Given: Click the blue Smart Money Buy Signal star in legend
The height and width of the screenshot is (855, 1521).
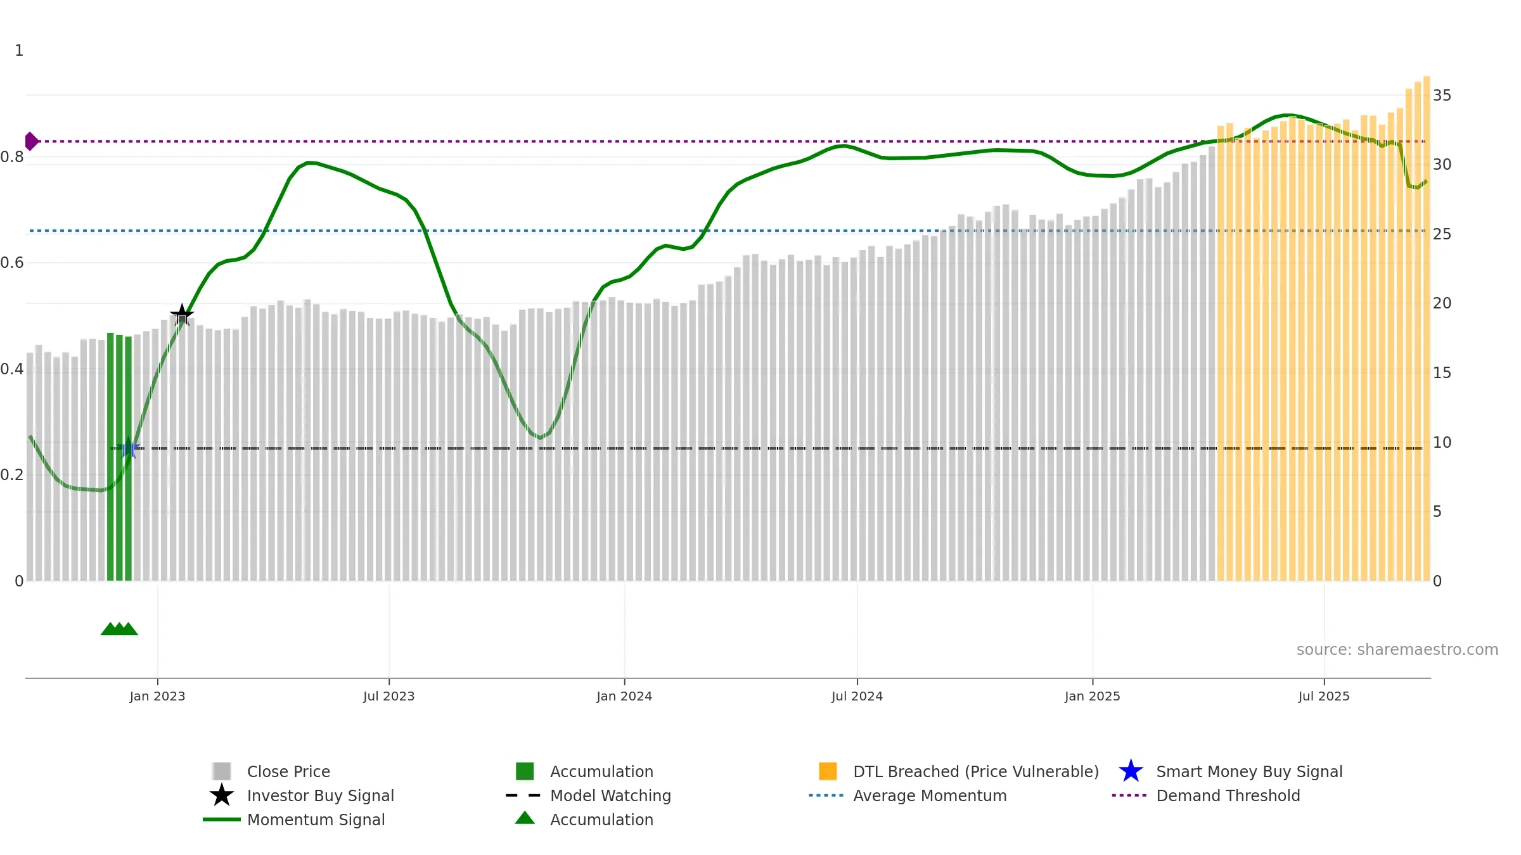Looking at the screenshot, I should tap(1131, 771).
